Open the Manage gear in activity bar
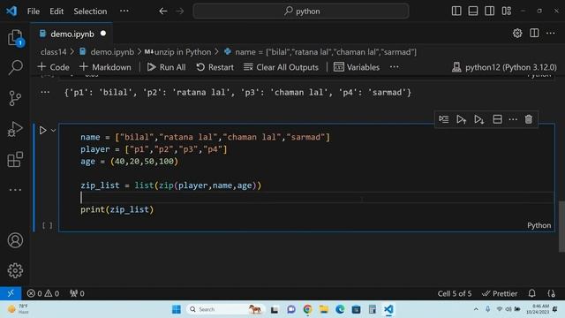The image size is (565, 318). pos(15,270)
